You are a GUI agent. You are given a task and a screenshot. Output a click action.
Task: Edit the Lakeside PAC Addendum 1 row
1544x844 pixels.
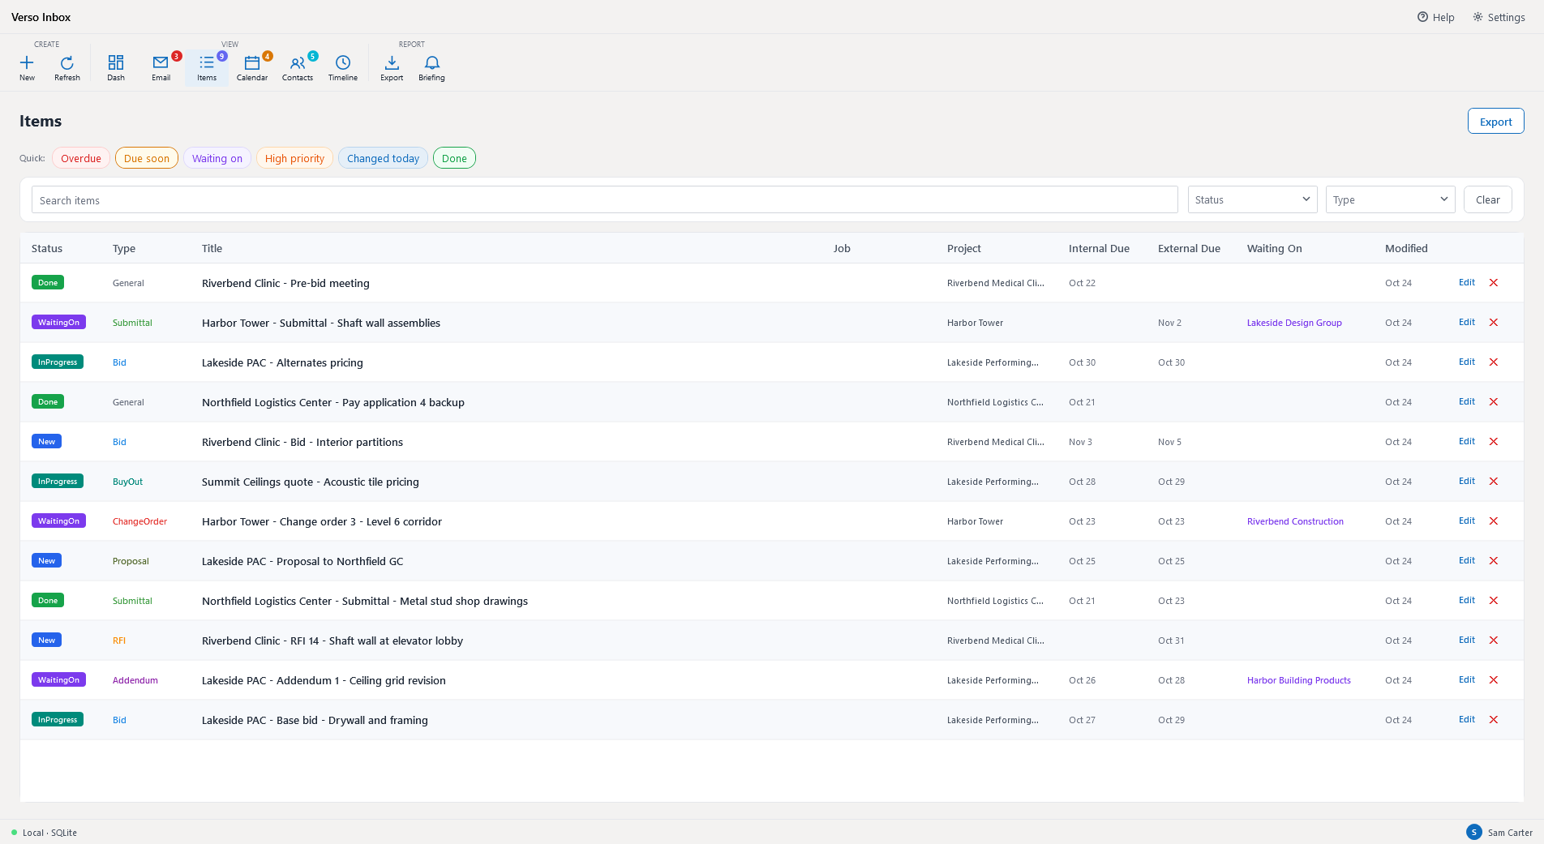click(1467, 680)
